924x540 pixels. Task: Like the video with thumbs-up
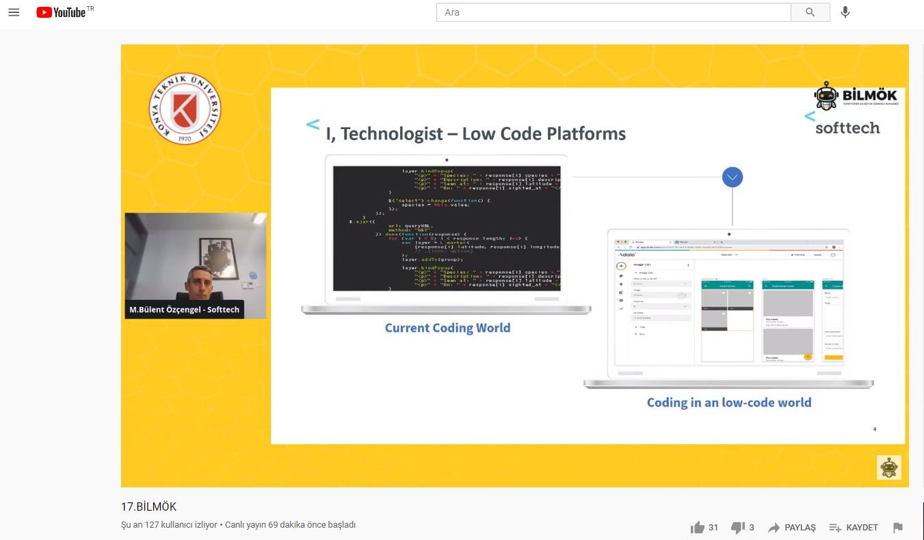pyautogui.click(x=698, y=528)
